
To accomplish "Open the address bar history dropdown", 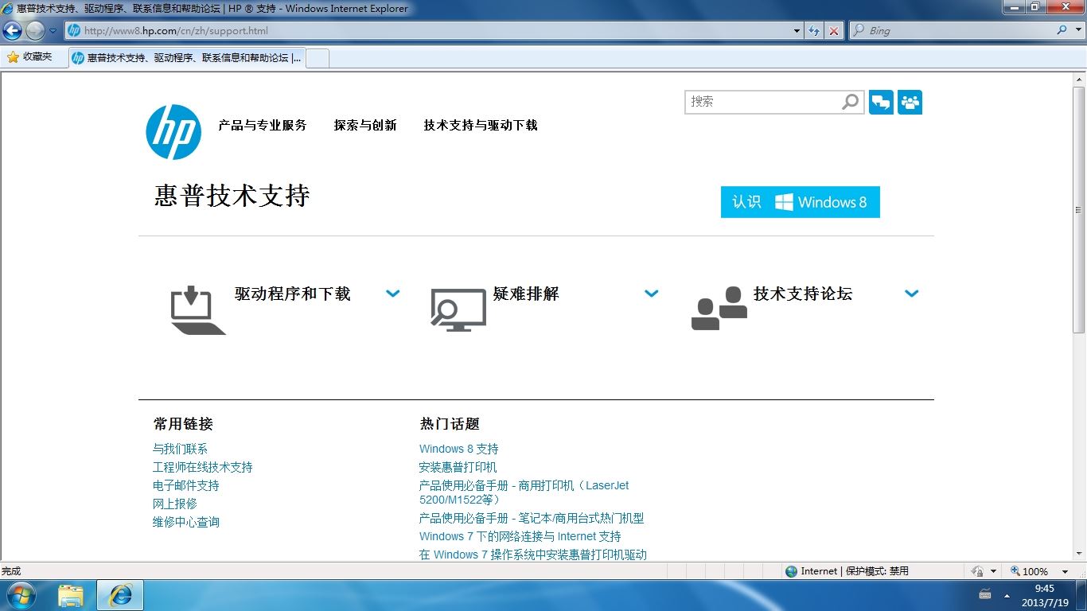I will (797, 31).
